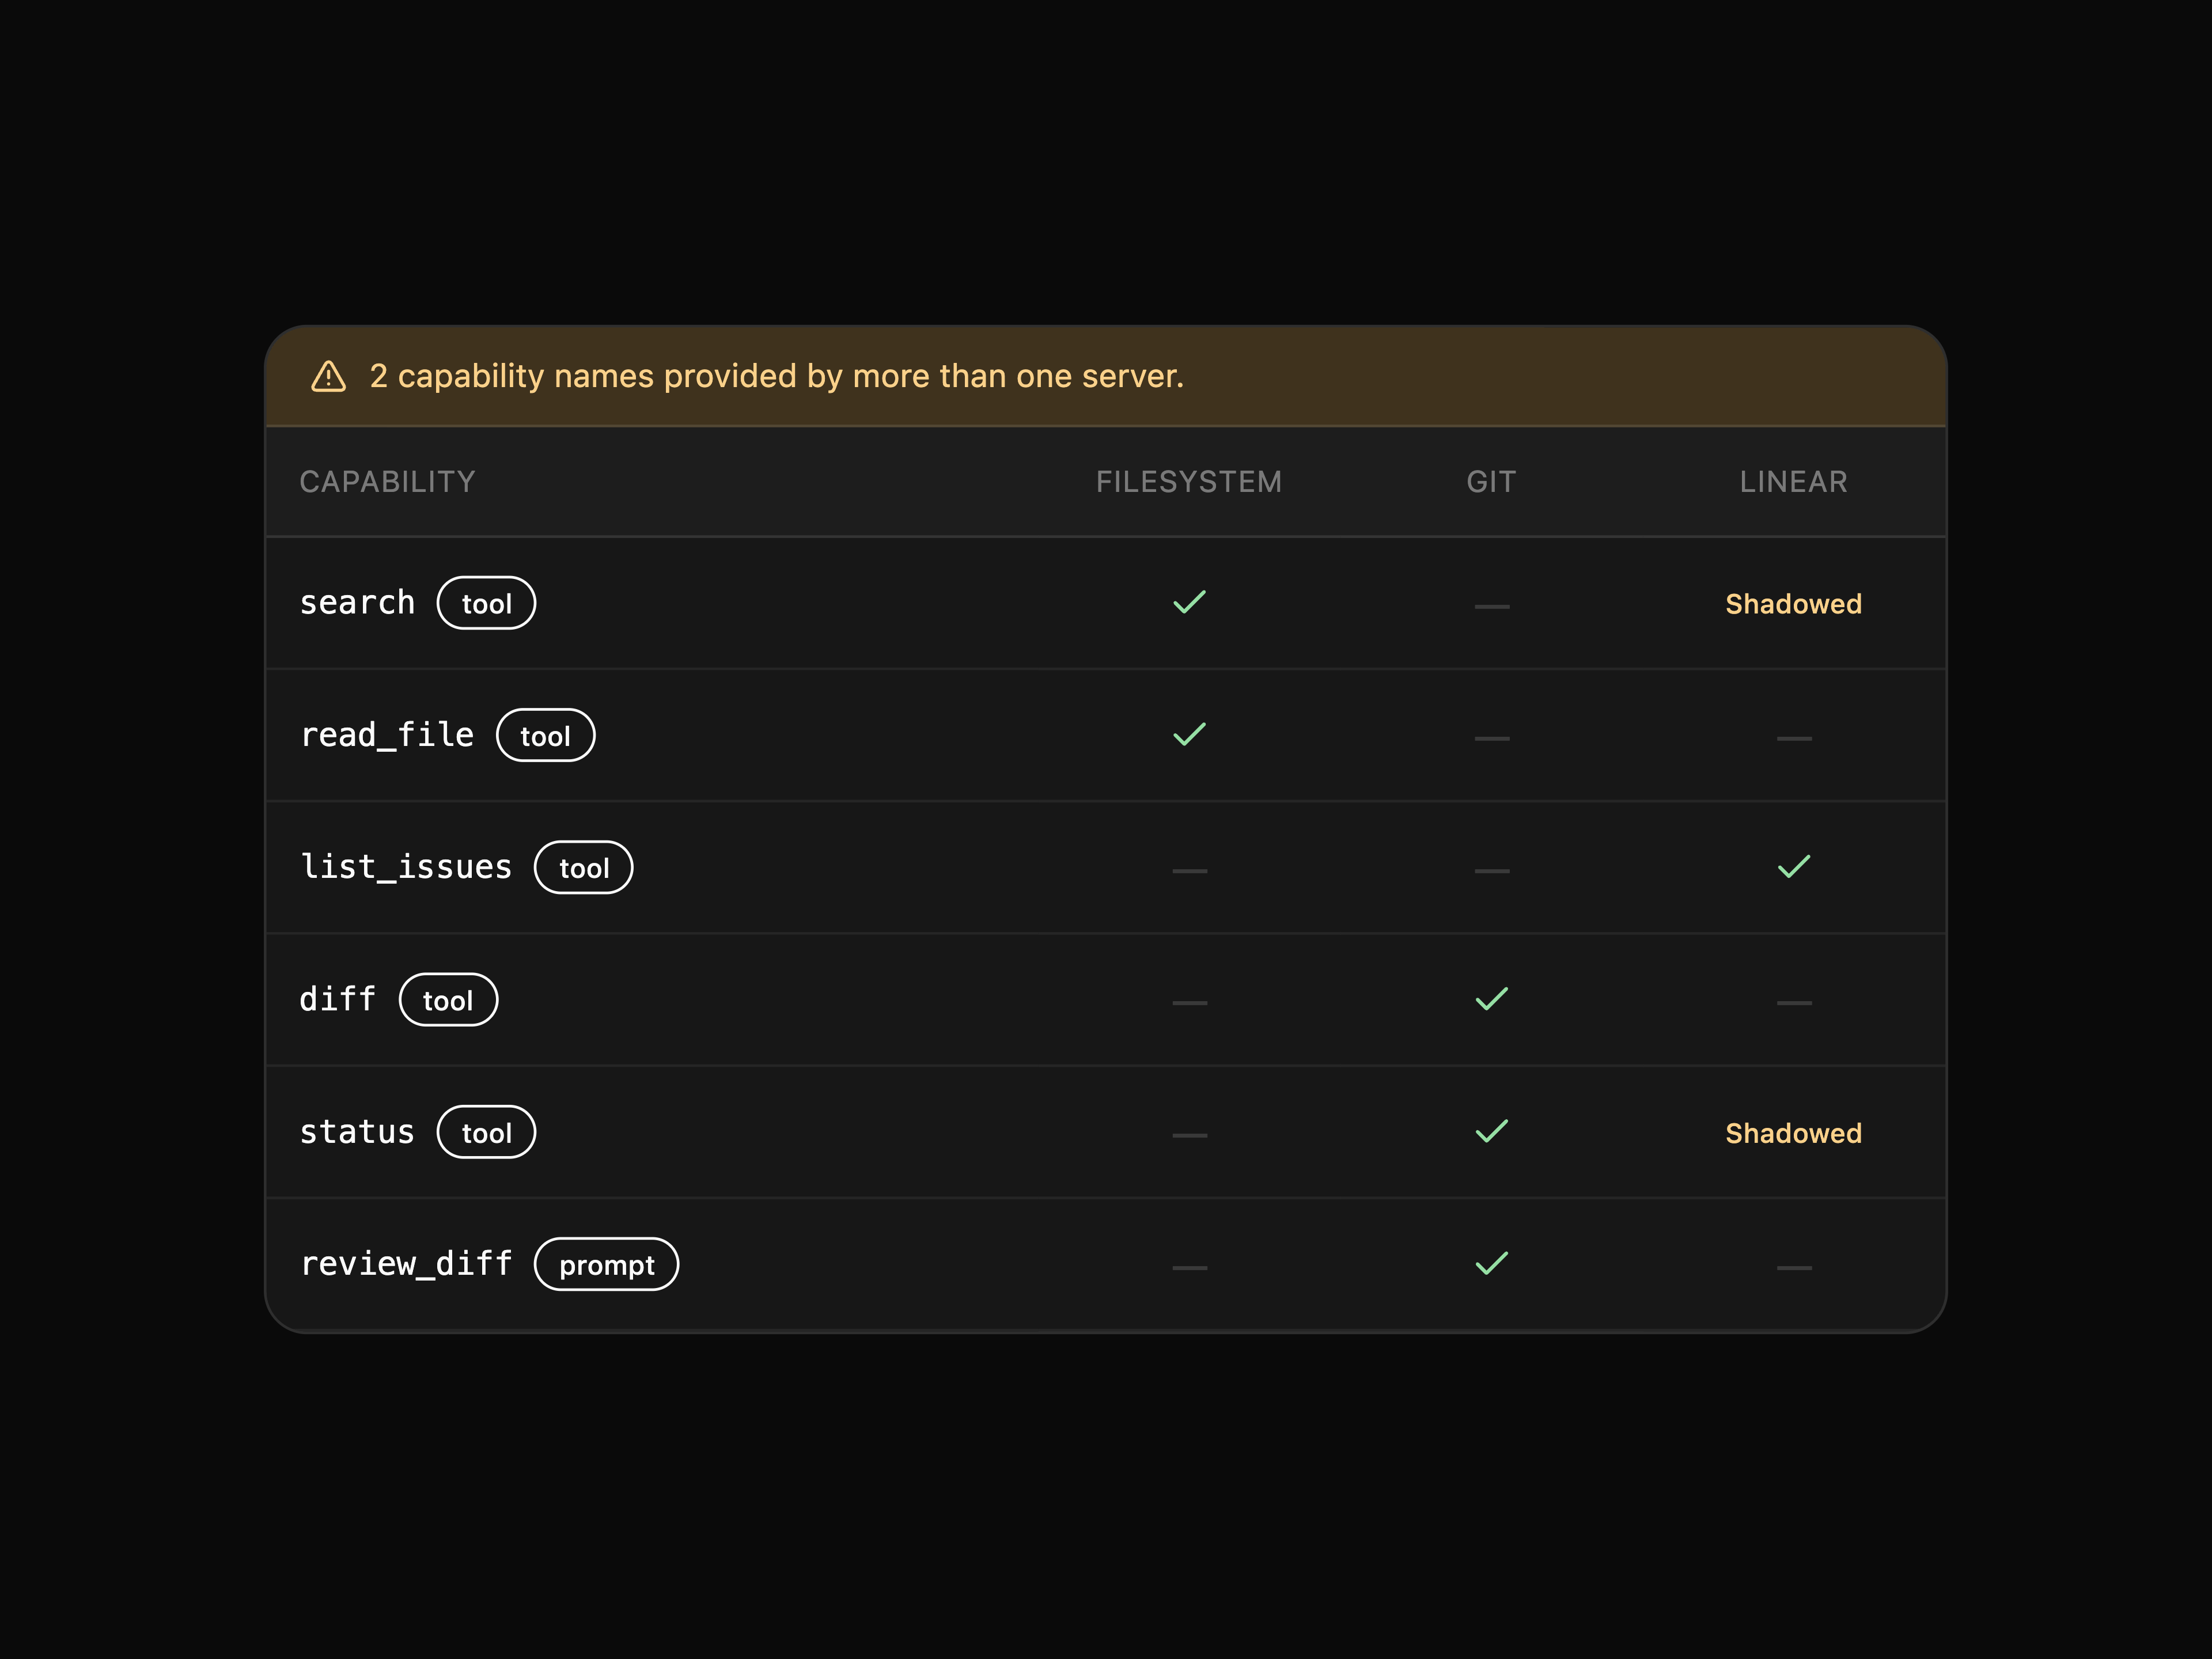Click the tool badge next to read_file
This screenshot has height=1659, width=2212.
click(x=545, y=735)
